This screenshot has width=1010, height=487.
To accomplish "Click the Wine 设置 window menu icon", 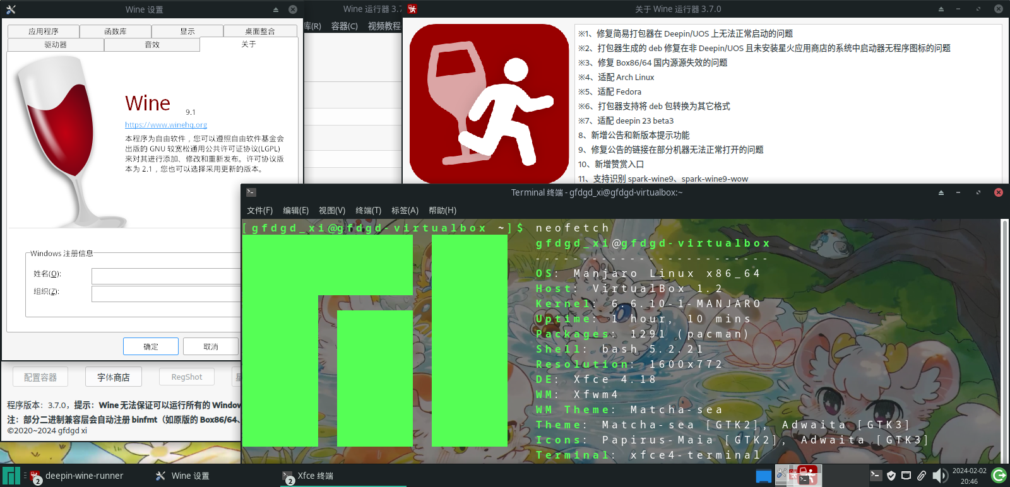I will click(x=11, y=9).
